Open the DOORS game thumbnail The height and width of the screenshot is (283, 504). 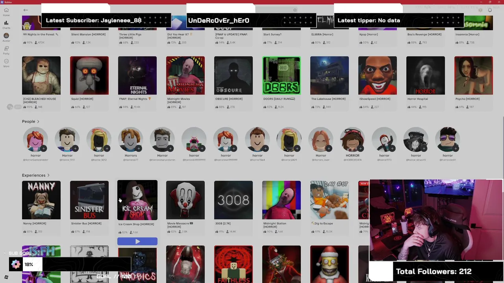tap(282, 75)
